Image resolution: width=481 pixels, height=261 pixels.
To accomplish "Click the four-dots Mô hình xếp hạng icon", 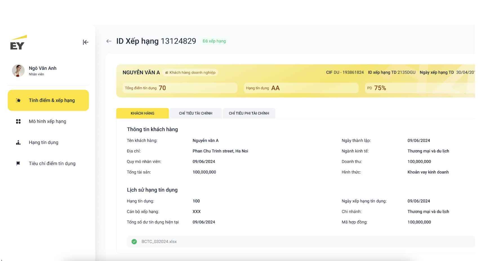I will [18, 121].
